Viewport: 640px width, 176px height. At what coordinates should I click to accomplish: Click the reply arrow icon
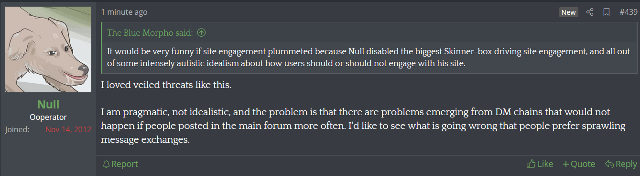(609, 164)
